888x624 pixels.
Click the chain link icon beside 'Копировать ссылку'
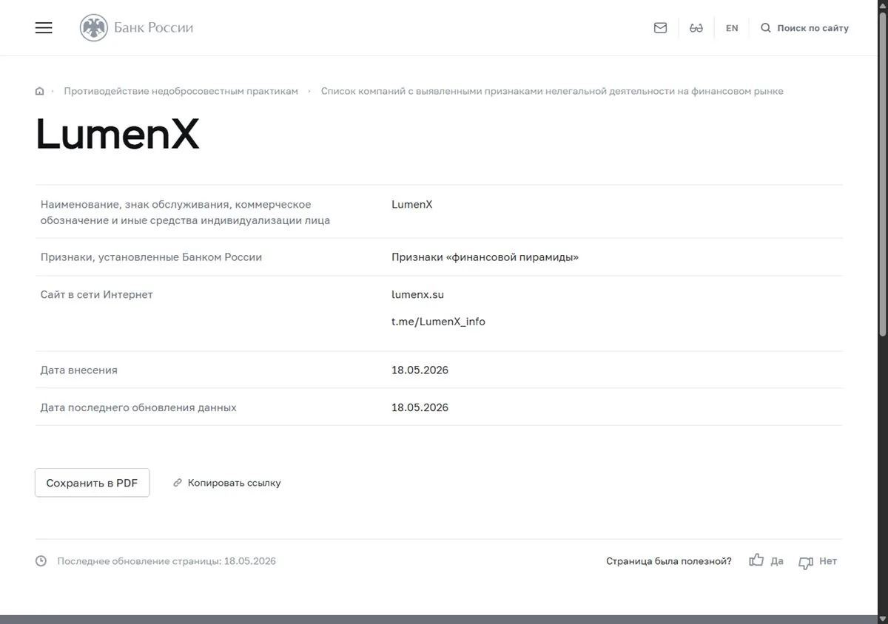[178, 483]
